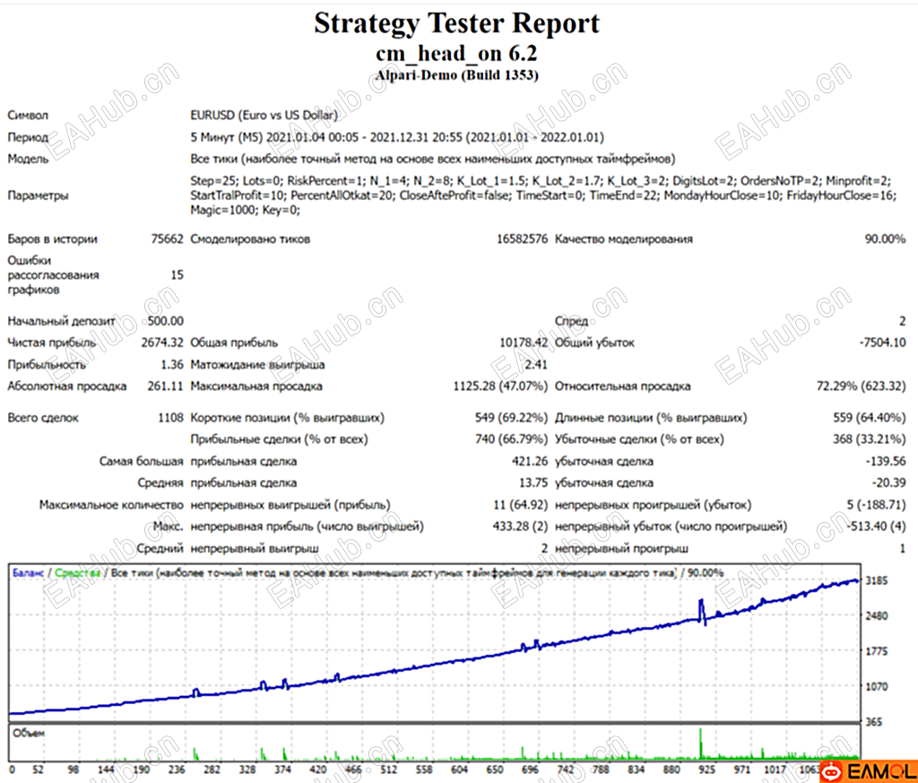This screenshot has height=783, width=918.
Task: Click the chart mismatch errors value "15"
Action: [x=177, y=274]
